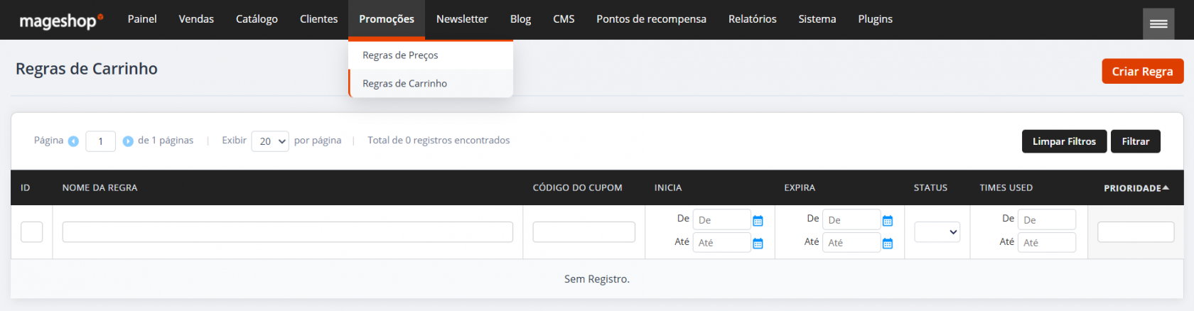Click the Código do Cupom filter field

pyautogui.click(x=583, y=232)
